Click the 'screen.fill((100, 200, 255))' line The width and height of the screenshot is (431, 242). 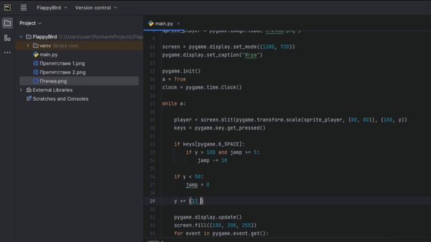215,225
